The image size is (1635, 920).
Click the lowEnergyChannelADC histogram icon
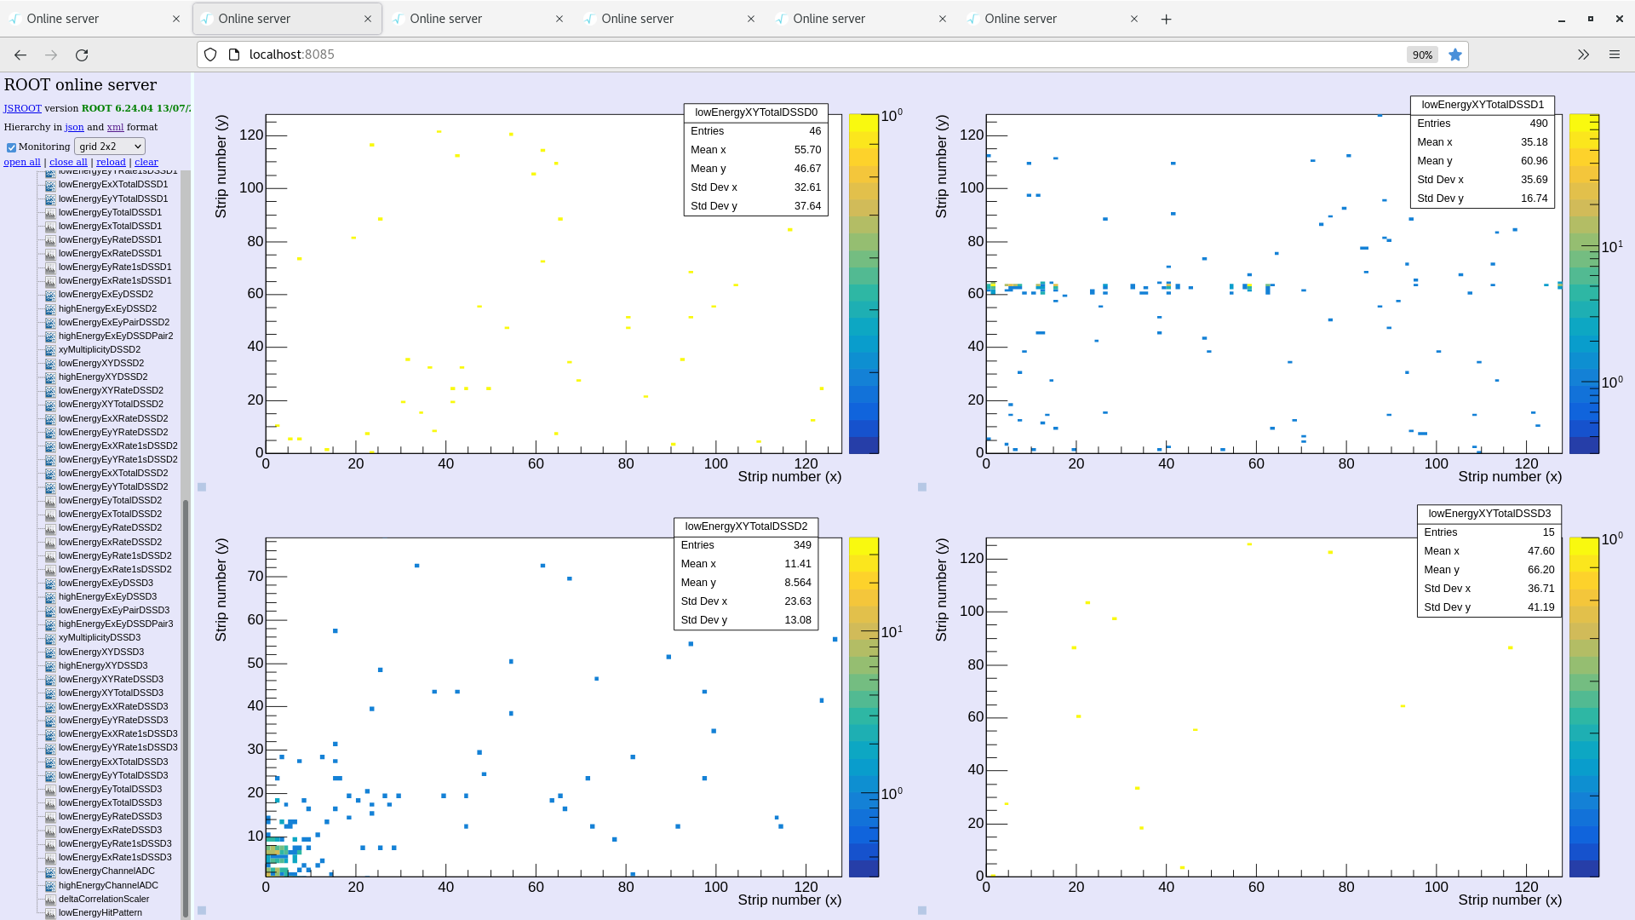click(50, 871)
